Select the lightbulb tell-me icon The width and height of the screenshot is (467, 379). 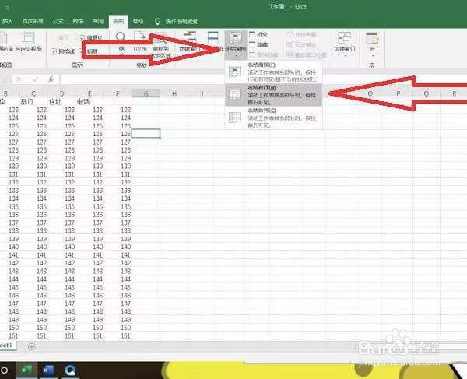[x=157, y=22]
